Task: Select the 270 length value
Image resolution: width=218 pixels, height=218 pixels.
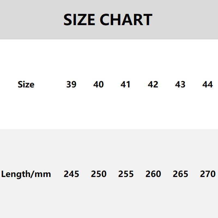Action: 208,174
